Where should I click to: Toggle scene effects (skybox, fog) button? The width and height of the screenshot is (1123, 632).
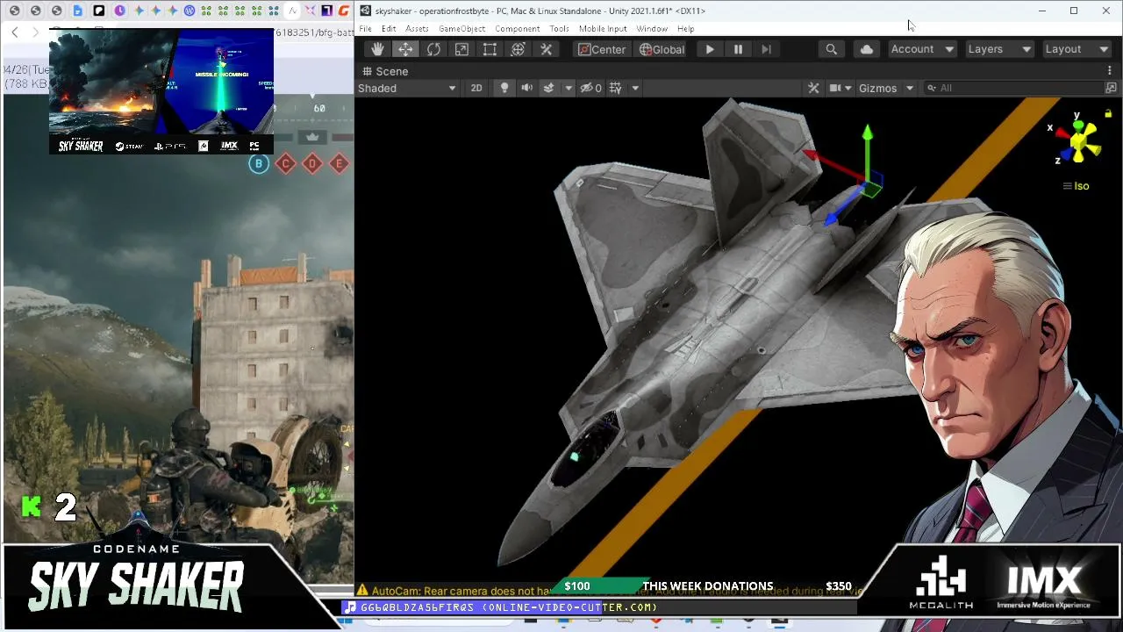click(549, 88)
